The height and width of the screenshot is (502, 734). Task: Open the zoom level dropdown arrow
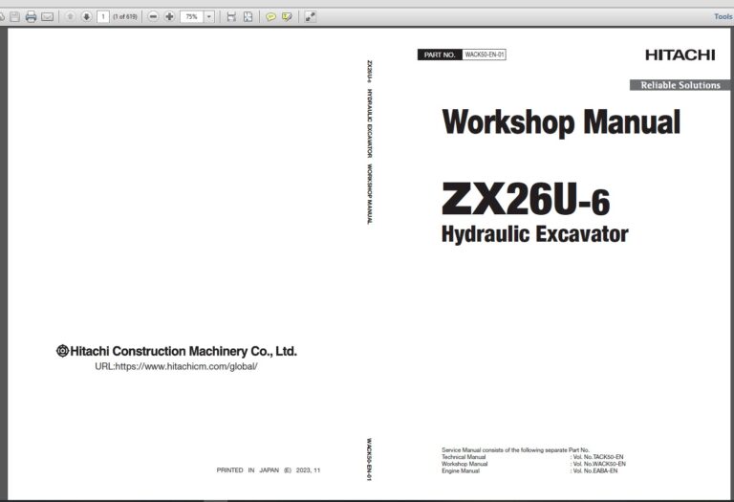[x=209, y=17]
